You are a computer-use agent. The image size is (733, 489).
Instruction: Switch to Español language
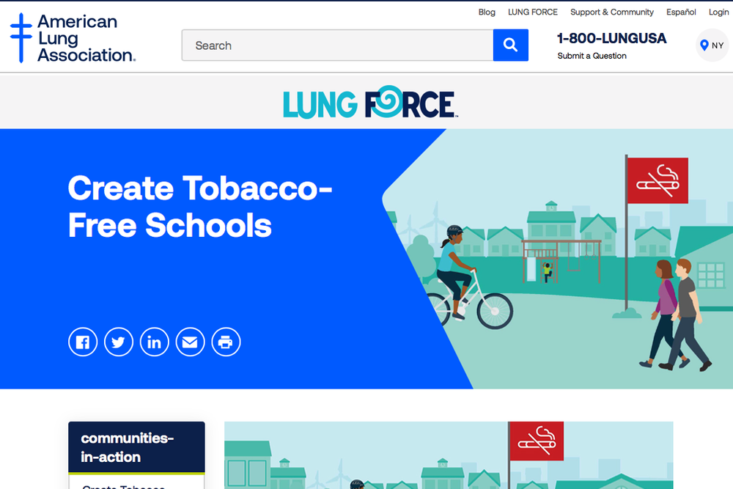coord(681,12)
